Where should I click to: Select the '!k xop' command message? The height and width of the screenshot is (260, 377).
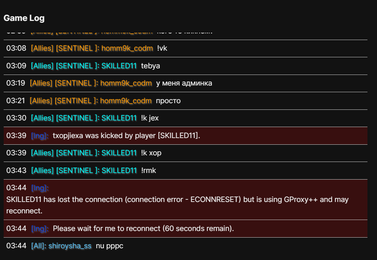[x=151, y=153]
